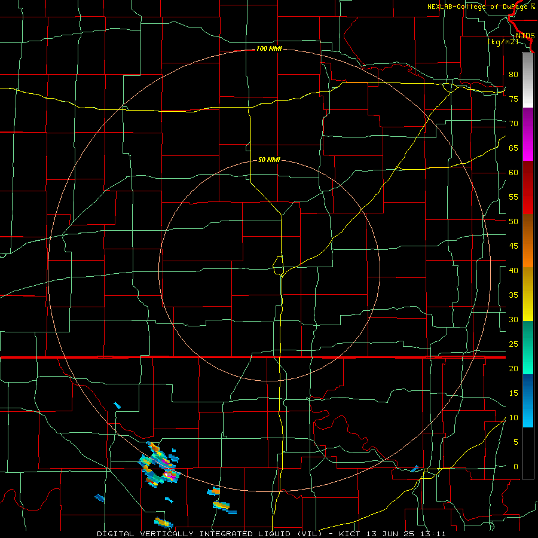Click the legend value 5
Screen dimensions: 538x538
(516, 442)
